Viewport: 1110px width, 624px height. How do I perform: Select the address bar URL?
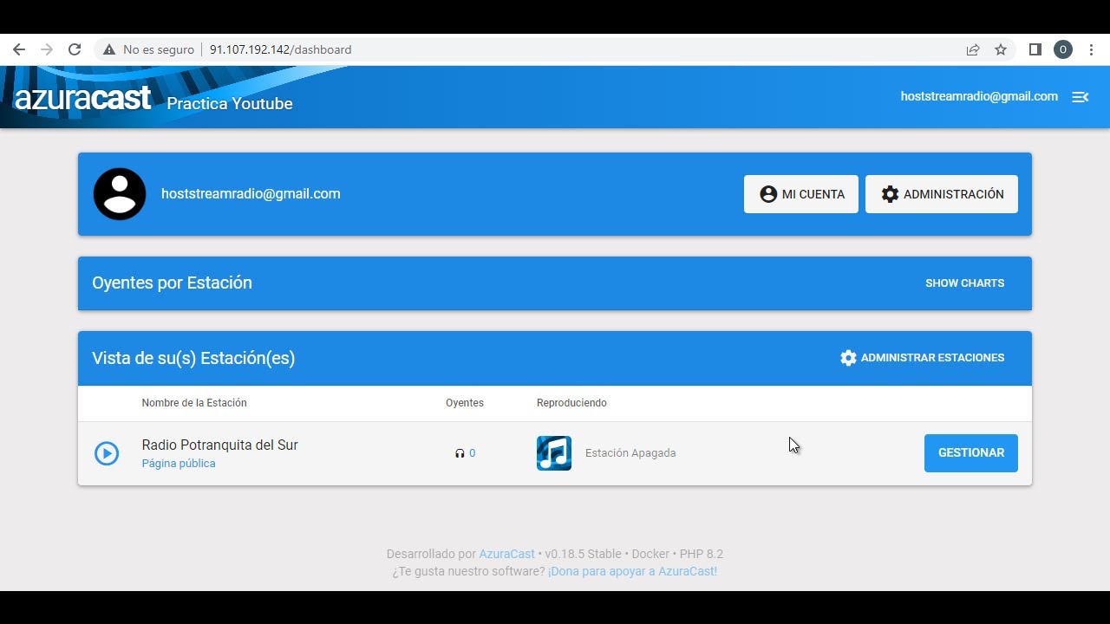pos(280,49)
